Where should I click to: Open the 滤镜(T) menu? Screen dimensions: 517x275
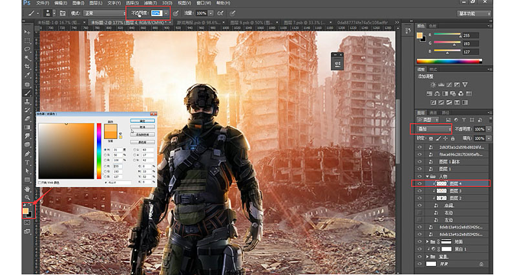(x=150, y=3)
